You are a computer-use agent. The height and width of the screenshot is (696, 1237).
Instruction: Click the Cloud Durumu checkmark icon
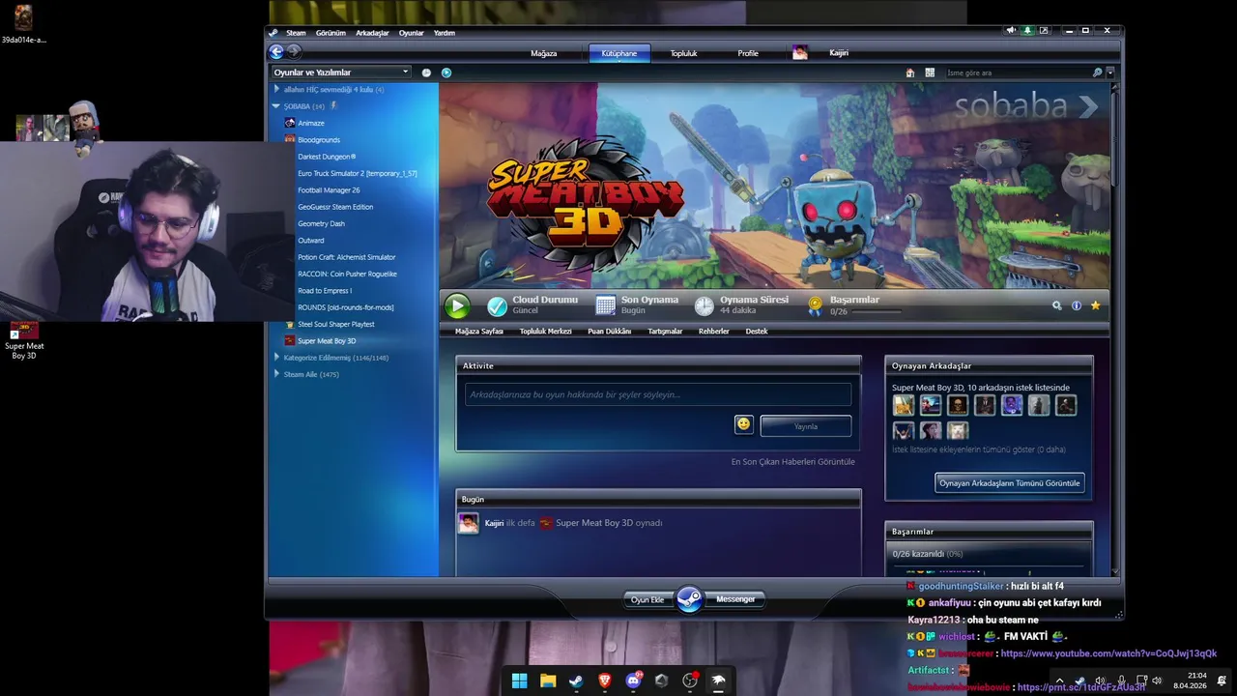[x=497, y=306]
